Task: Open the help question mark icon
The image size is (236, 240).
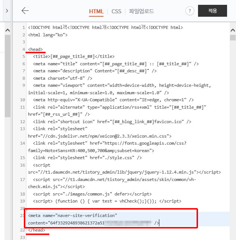Action: (190, 11)
